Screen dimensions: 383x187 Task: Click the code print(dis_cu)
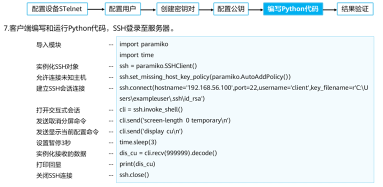(137, 164)
